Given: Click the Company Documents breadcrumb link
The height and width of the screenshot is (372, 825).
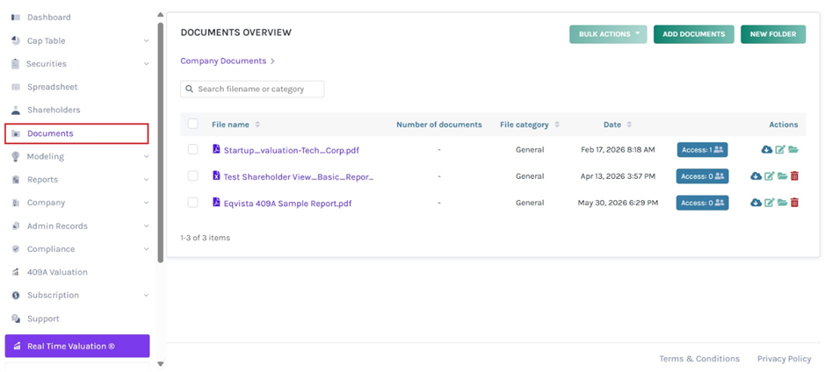Looking at the screenshot, I should (223, 61).
